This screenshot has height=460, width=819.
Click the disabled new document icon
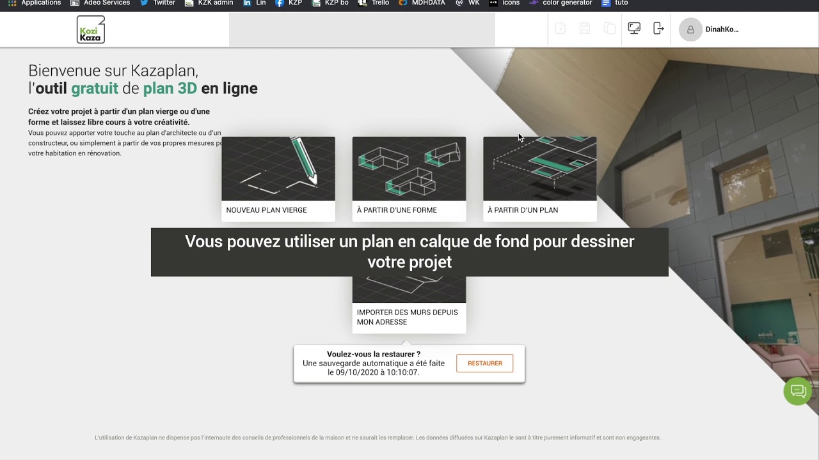[561, 28]
